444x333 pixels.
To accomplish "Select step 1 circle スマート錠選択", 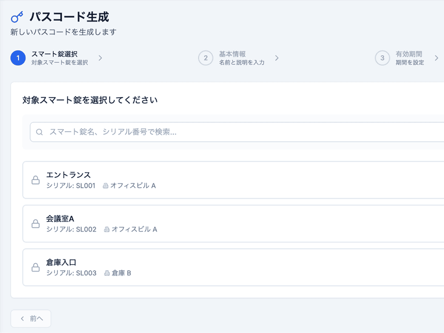I will click(18, 58).
